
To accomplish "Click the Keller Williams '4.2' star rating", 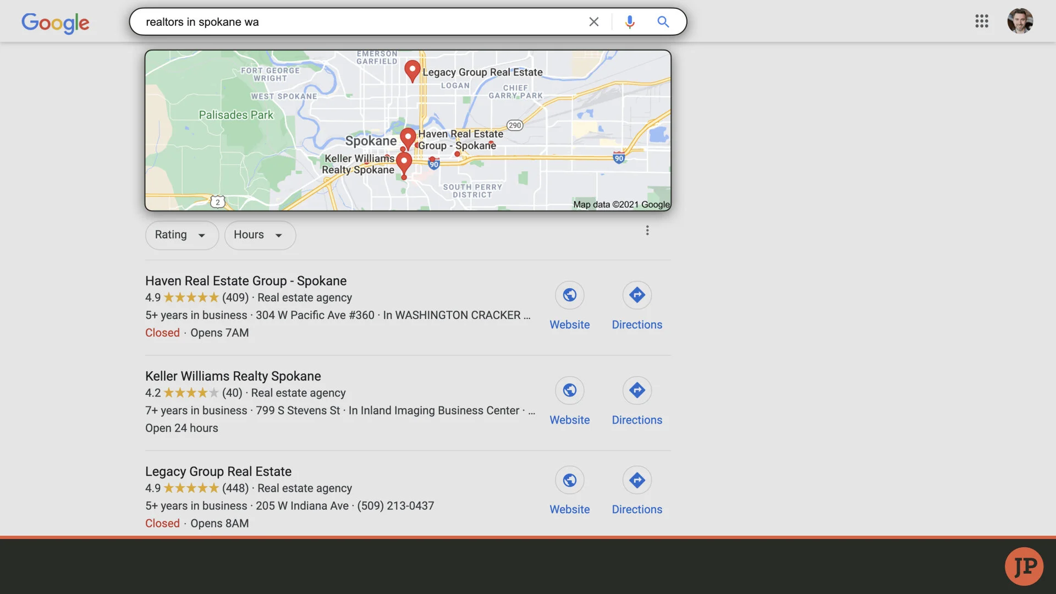I will (182, 393).
